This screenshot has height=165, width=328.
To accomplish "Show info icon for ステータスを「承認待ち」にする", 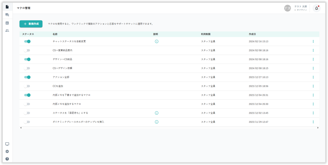I will pos(156,113).
